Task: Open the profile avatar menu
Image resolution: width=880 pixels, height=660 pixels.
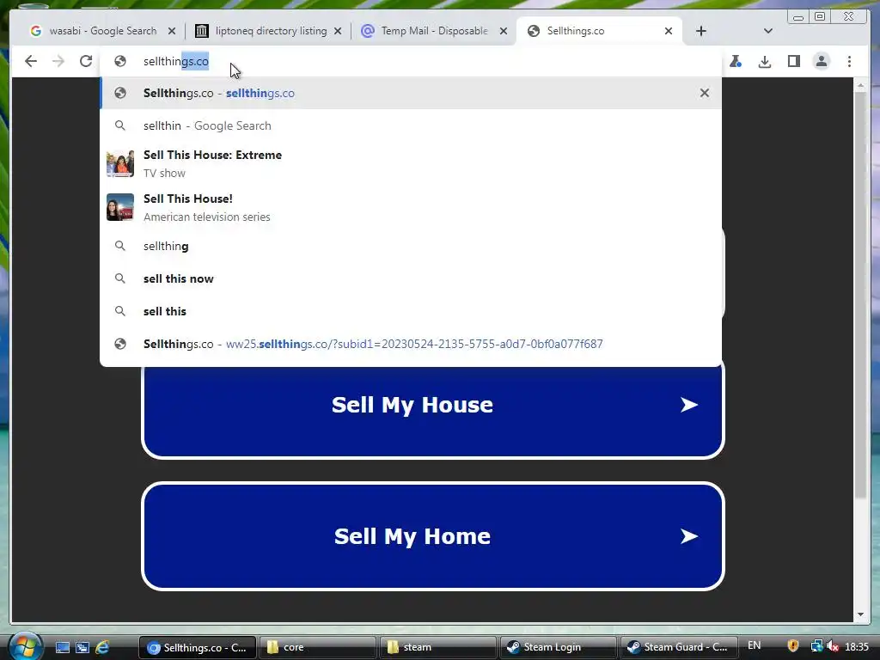Action: click(x=822, y=61)
